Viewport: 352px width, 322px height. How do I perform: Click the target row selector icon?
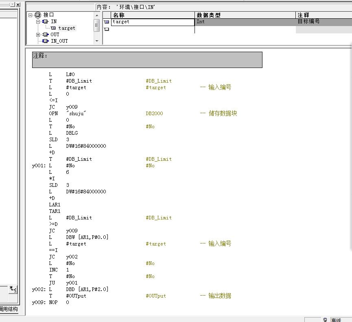tap(106, 22)
